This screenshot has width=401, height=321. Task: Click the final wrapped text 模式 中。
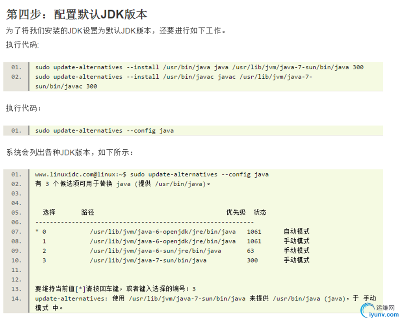click(49, 308)
